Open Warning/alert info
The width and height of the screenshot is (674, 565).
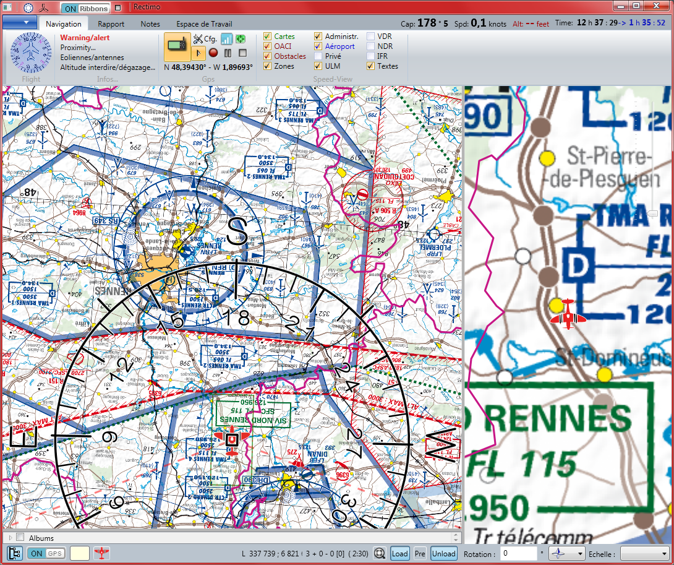tap(85, 37)
